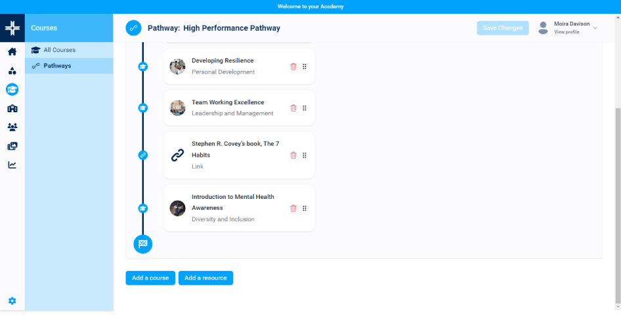This screenshot has height=315, width=621.
Task: Click drag handle on Developing Resilience card
Action: click(x=305, y=66)
